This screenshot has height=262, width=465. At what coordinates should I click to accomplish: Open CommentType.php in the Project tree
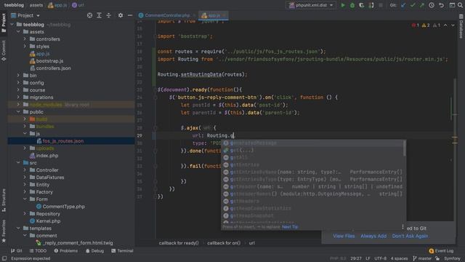click(63, 207)
